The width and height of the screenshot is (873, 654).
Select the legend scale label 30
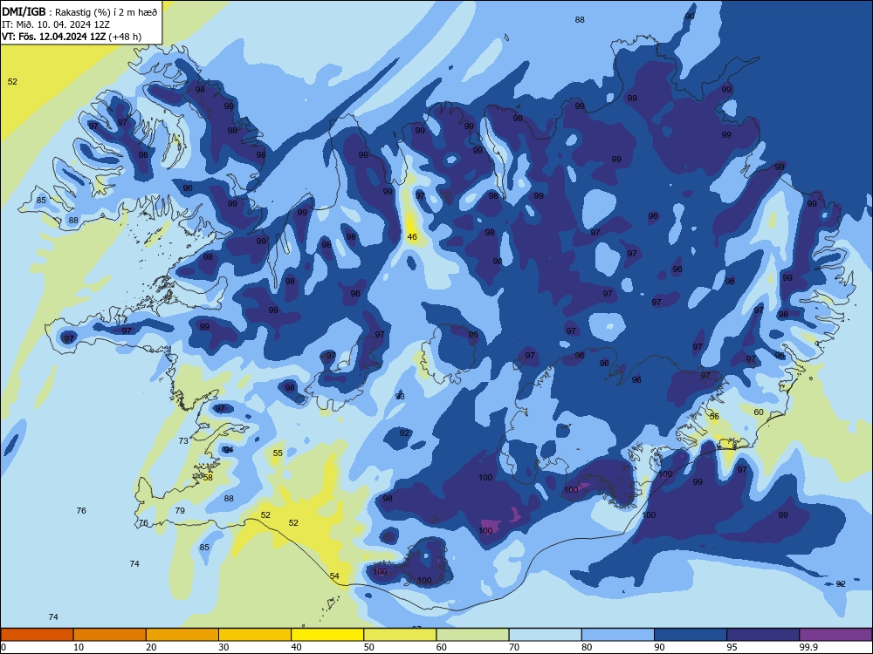pos(223,647)
